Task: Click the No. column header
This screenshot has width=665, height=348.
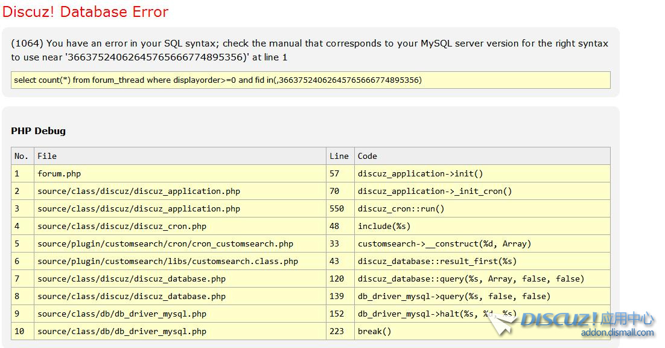Action: [22, 156]
